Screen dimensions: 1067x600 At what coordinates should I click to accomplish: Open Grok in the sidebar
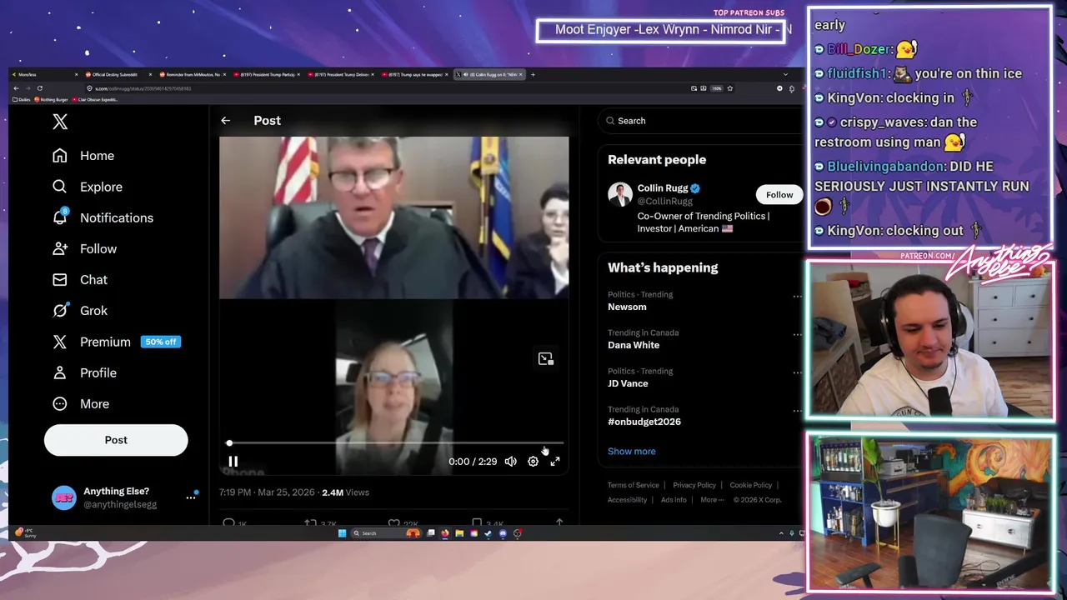pos(80,311)
